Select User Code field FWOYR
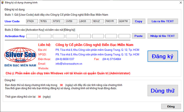Image resolution: width=184 pixels, height=112 pixels. 111,21
